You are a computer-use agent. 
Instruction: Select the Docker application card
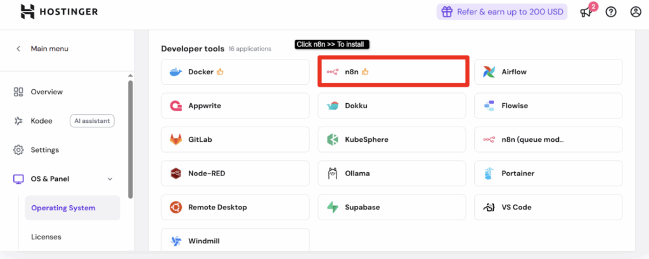235,72
